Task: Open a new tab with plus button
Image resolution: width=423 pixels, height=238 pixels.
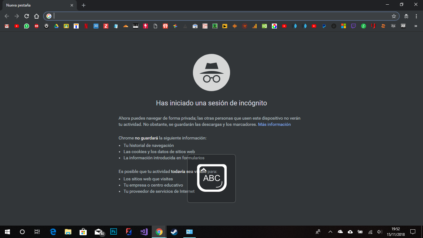Action: pos(84,5)
